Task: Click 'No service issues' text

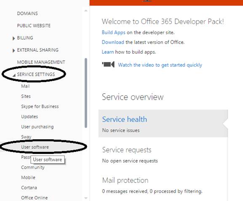Action: pos(121,130)
